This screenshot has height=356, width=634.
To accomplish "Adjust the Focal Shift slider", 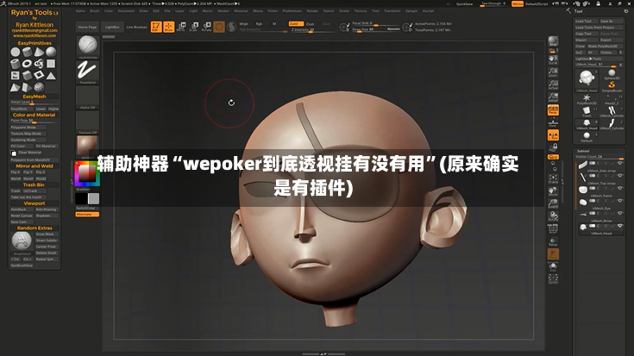I will pos(376,23).
